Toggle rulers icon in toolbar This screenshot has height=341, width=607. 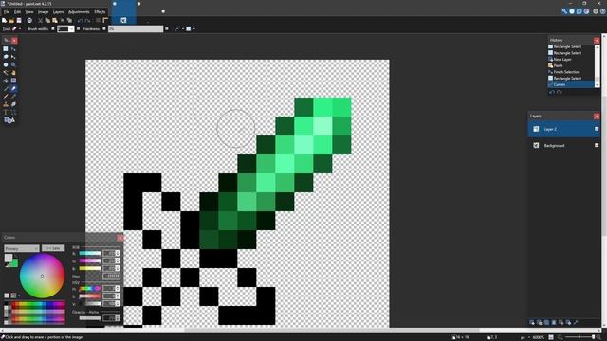point(105,20)
